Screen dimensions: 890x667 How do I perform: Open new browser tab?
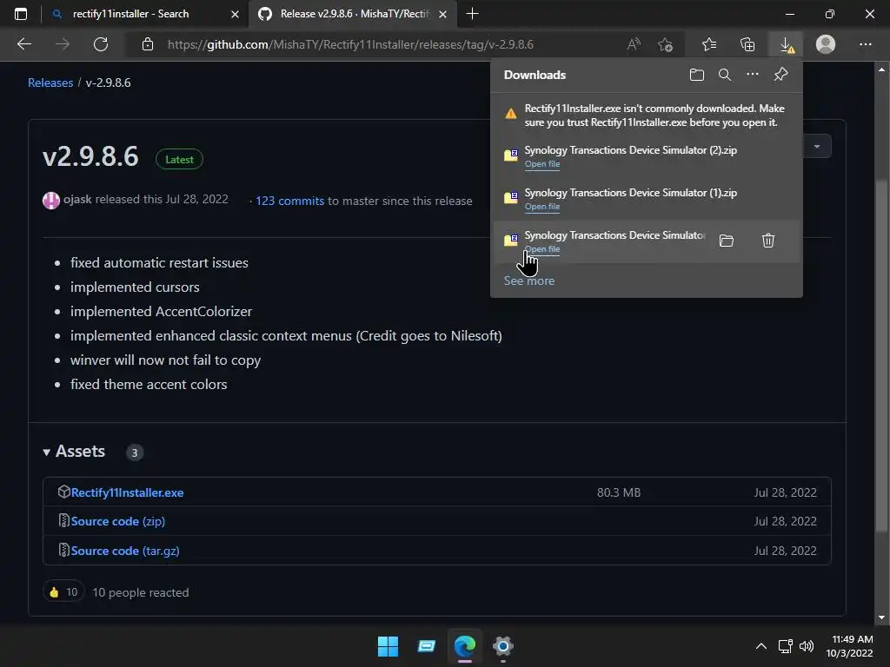472,14
